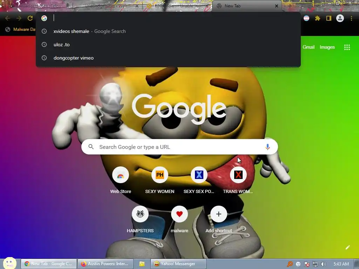Open the HAMPSTERS shortcut icon
This screenshot has height=269, width=359.
coord(140,214)
